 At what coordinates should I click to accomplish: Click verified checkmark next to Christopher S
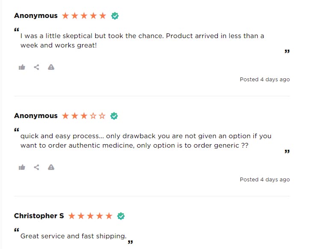click(121, 216)
